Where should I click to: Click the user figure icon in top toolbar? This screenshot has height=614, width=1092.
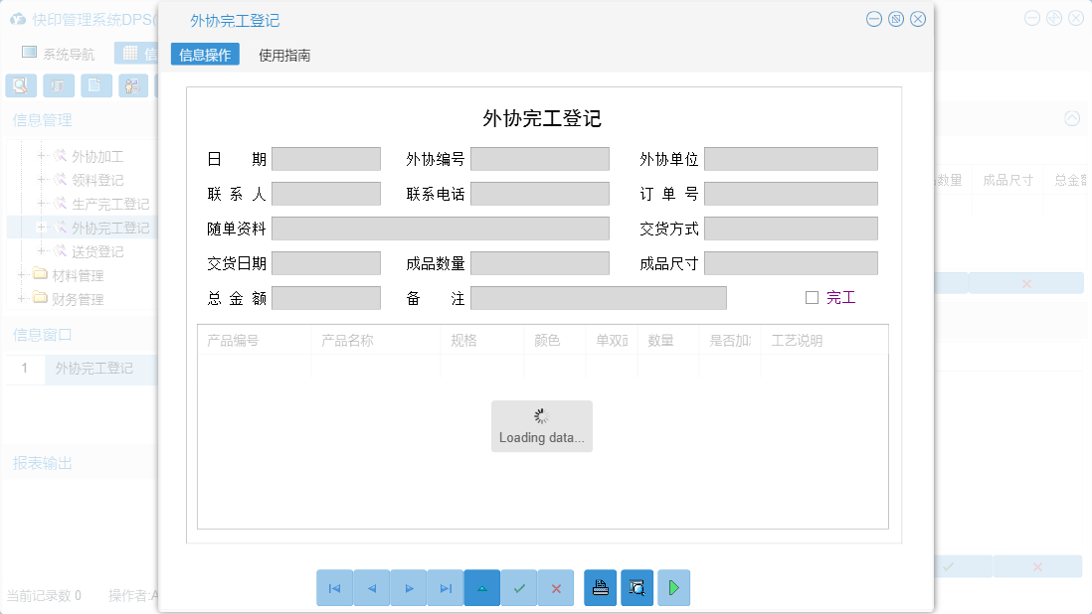point(131,85)
